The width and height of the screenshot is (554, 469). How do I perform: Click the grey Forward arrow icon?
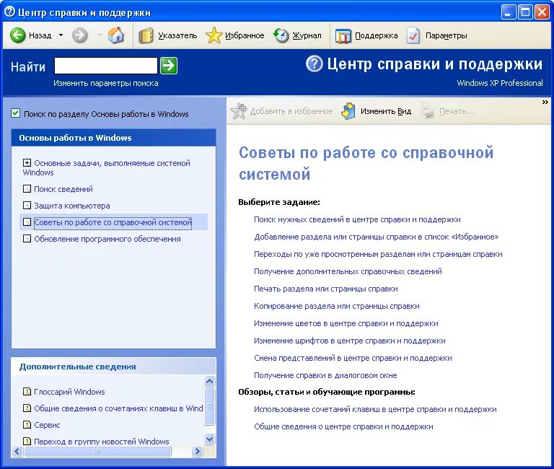click(80, 35)
